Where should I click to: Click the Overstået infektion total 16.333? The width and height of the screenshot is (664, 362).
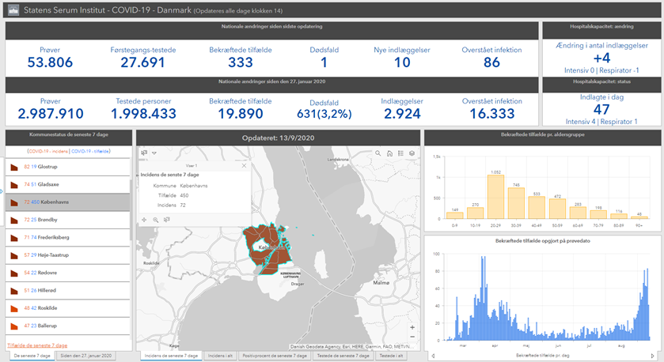tap(492, 114)
